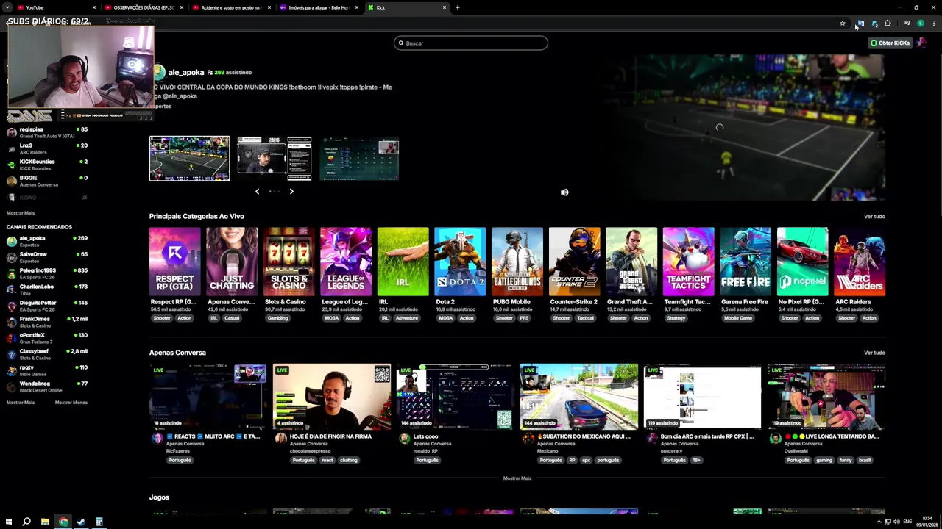Click the 18+ tag under onezeratv stream
Screen dimensions: 942x529
696,460
